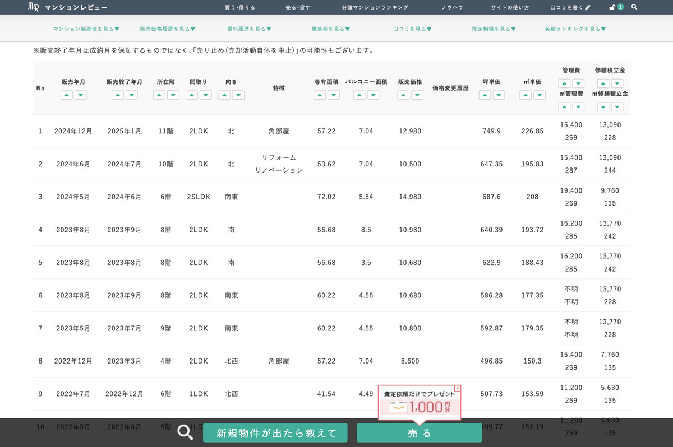Viewport: 673px width, 447px height.
Task: Sort 坪単価 ascending with up arrow
Action: [x=485, y=95]
